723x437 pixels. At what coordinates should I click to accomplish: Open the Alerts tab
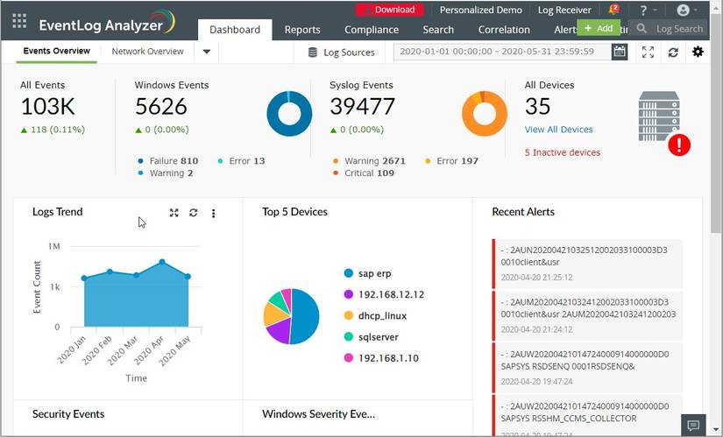[565, 30]
